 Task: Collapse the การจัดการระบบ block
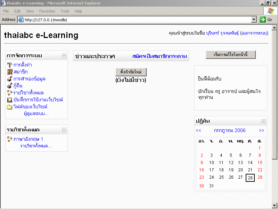(x=64, y=55)
